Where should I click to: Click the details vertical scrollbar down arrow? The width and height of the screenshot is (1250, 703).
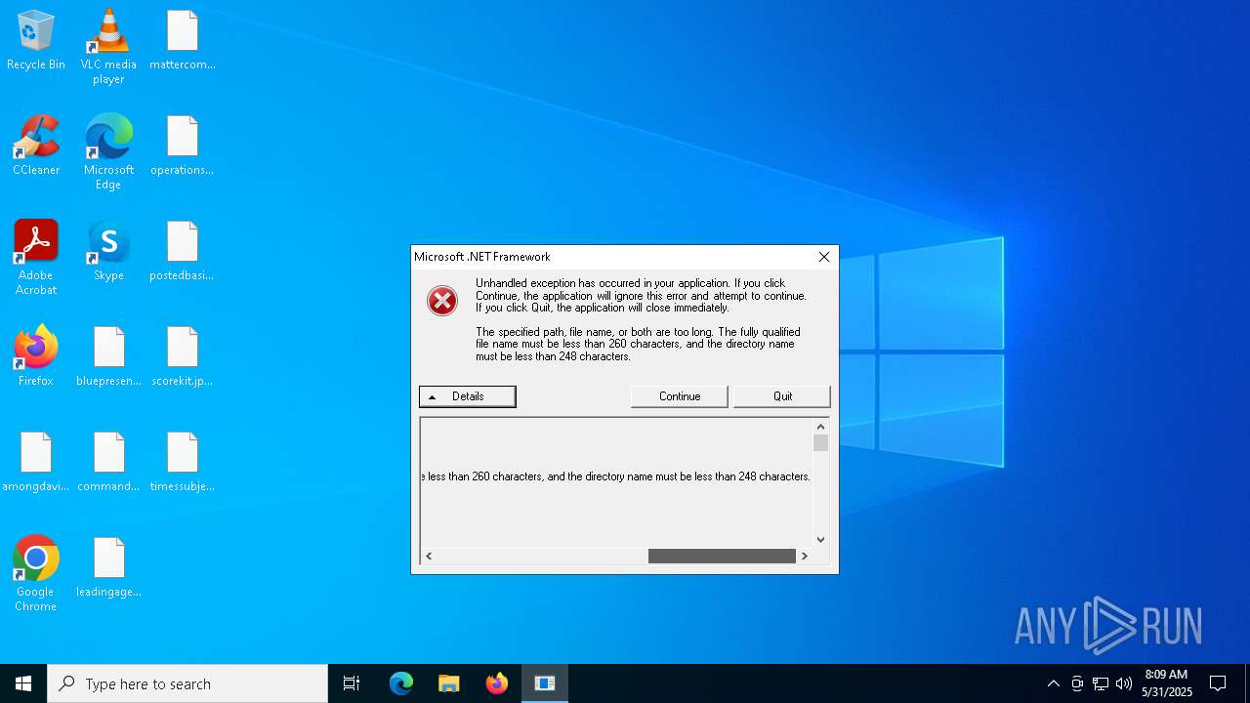point(820,539)
